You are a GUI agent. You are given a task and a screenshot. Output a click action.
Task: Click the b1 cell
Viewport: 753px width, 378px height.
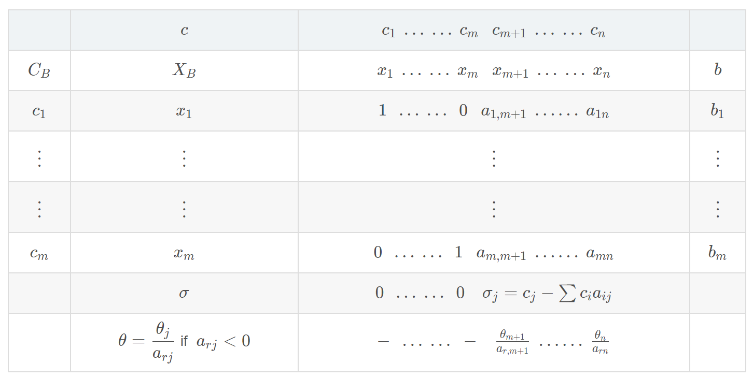(x=717, y=111)
